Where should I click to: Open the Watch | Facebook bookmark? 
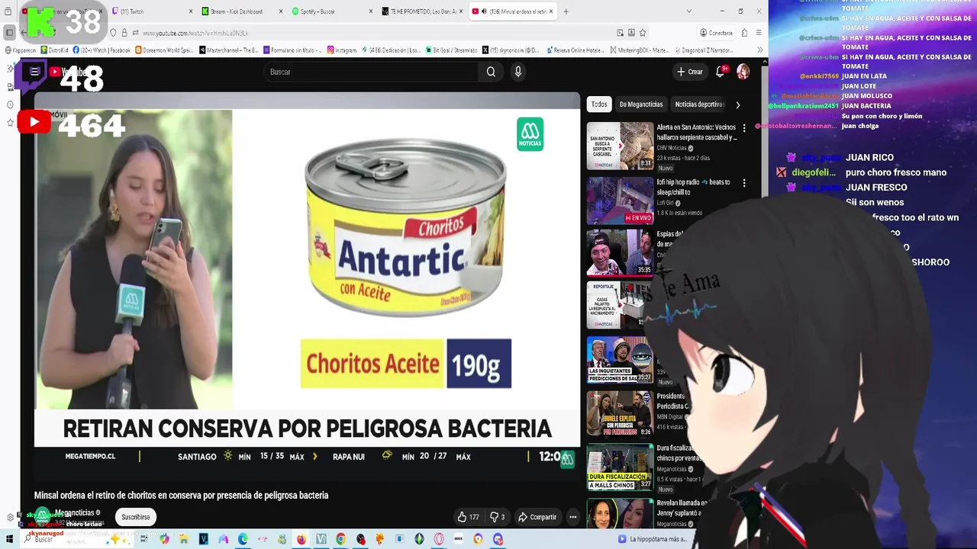click(x=102, y=50)
